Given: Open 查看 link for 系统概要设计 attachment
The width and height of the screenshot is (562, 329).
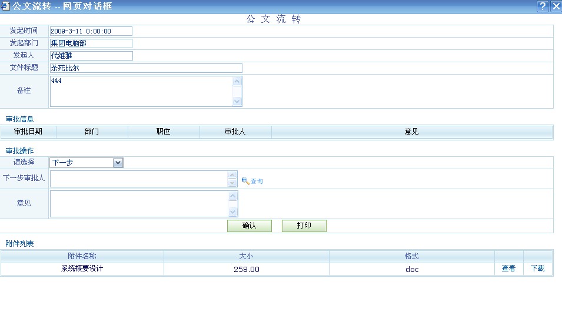Looking at the screenshot, I should [508, 269].
